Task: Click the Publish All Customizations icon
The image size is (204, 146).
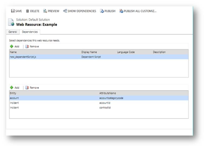Action: 121,11
